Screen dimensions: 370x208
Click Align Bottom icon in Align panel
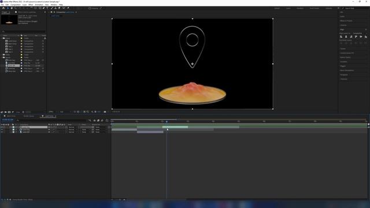tap(366, 36)
